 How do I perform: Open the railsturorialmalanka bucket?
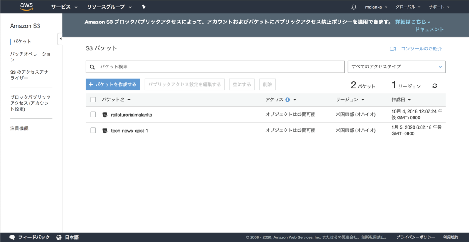(x=132, y=115)
